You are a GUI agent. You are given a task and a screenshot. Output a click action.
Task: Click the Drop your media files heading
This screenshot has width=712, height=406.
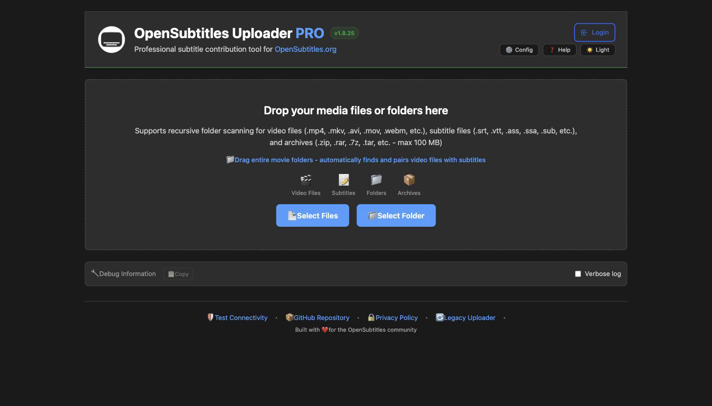click(x=356, y=110)
